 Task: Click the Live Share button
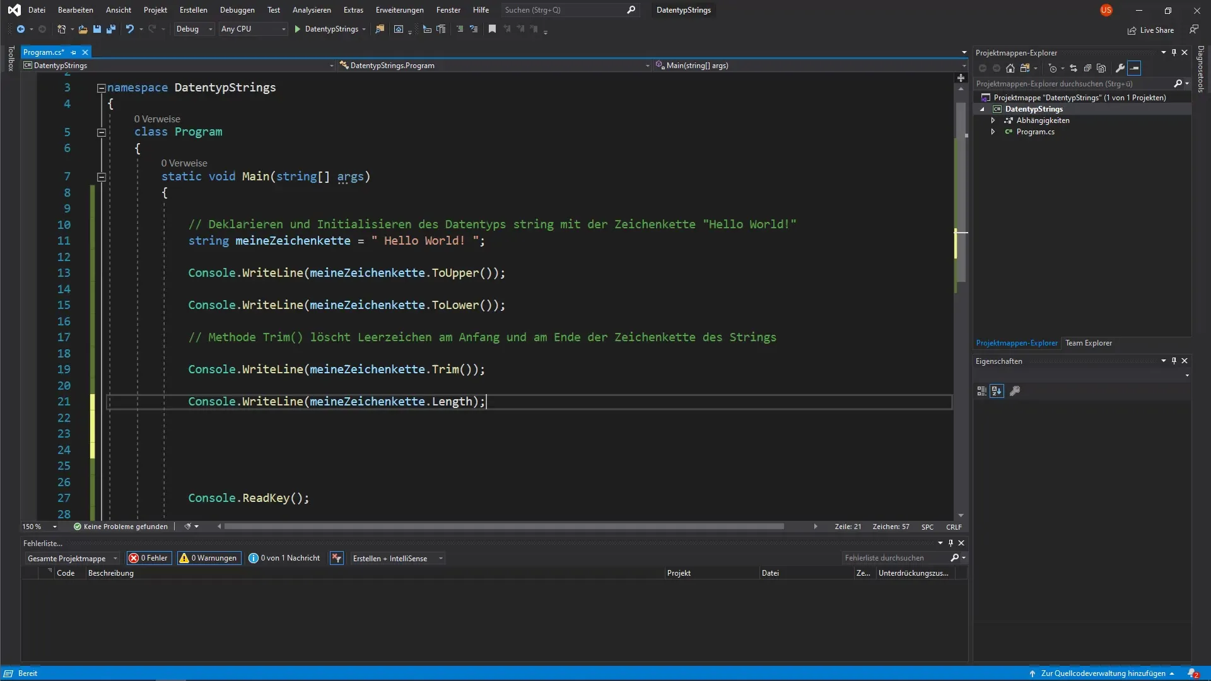coord(1151,30)
